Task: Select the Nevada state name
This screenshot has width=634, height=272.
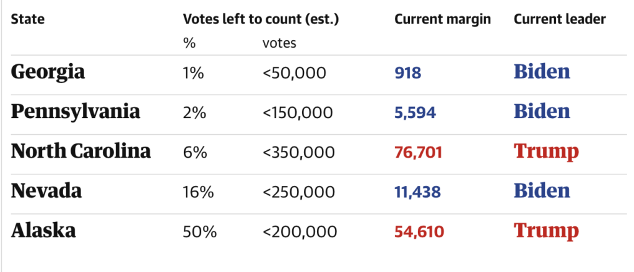Action: coord(46,192)
